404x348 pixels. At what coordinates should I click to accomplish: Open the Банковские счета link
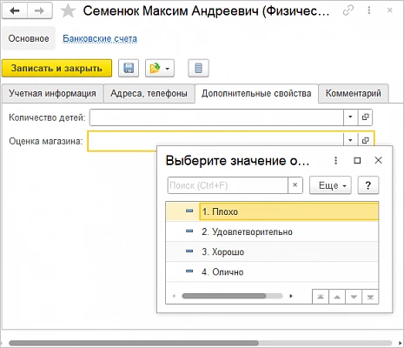pos(100,38)
